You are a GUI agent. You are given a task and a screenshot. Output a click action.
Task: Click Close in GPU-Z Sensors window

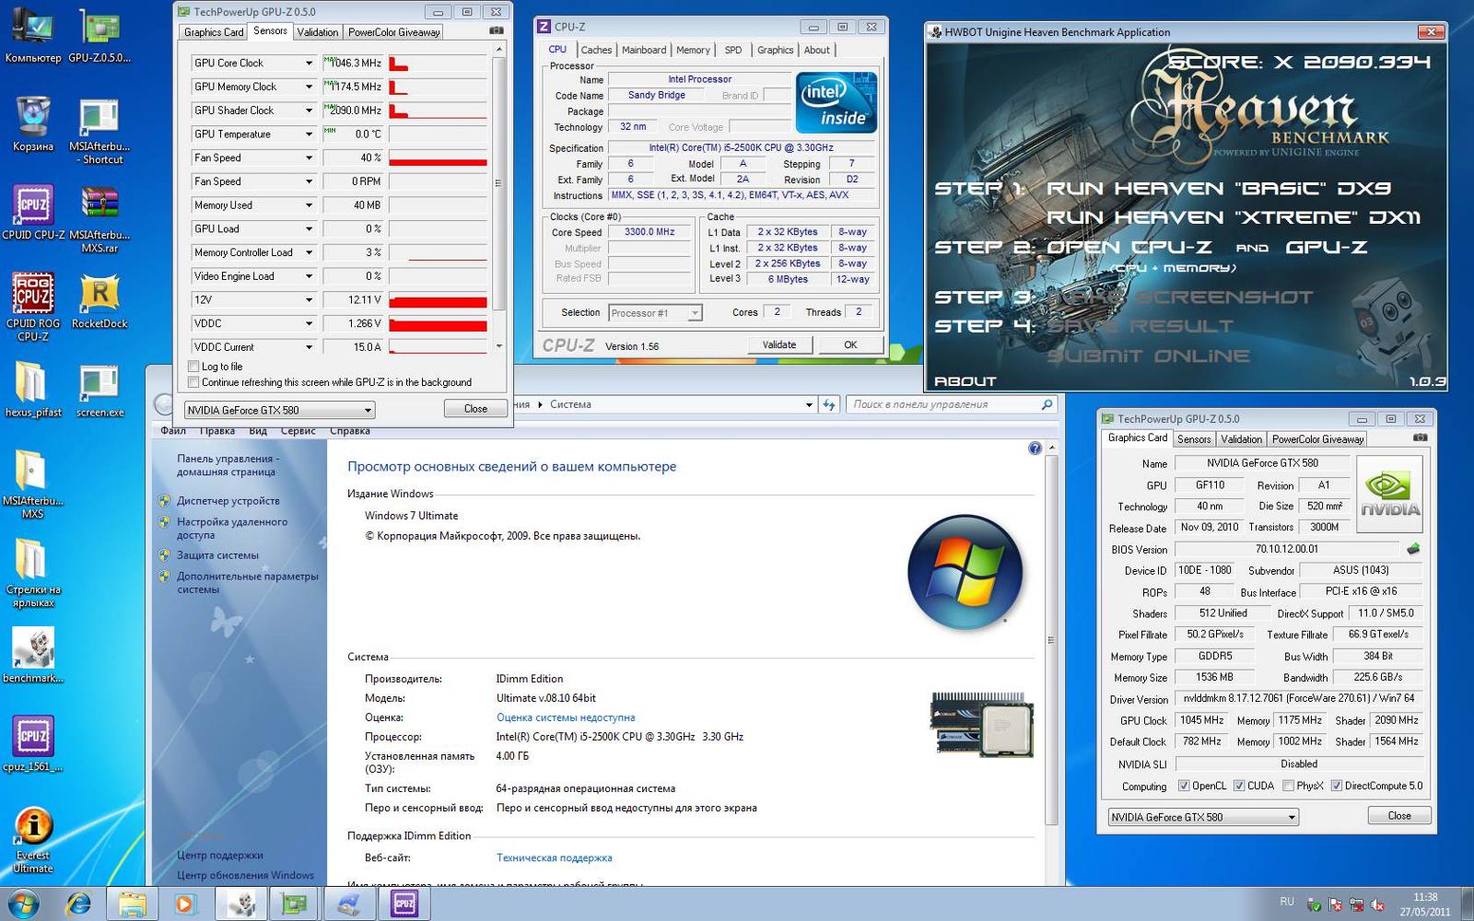pyautogui.click(x=475, y=409)
